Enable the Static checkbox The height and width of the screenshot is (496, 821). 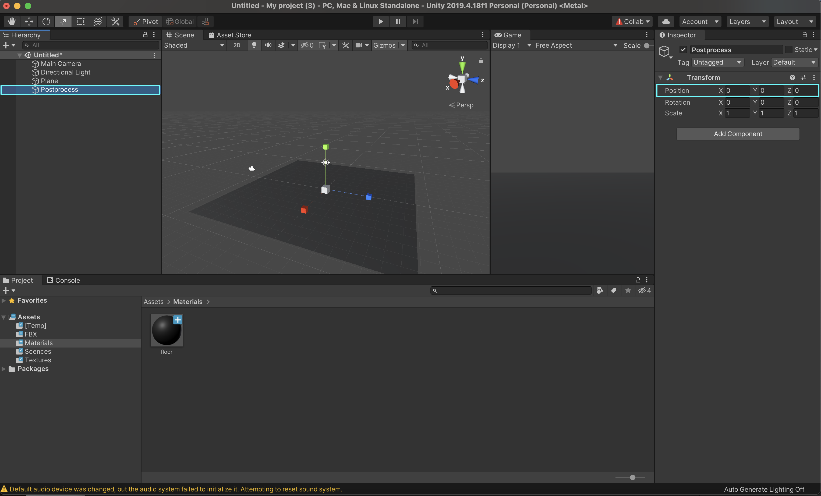[x=788, y=50]
